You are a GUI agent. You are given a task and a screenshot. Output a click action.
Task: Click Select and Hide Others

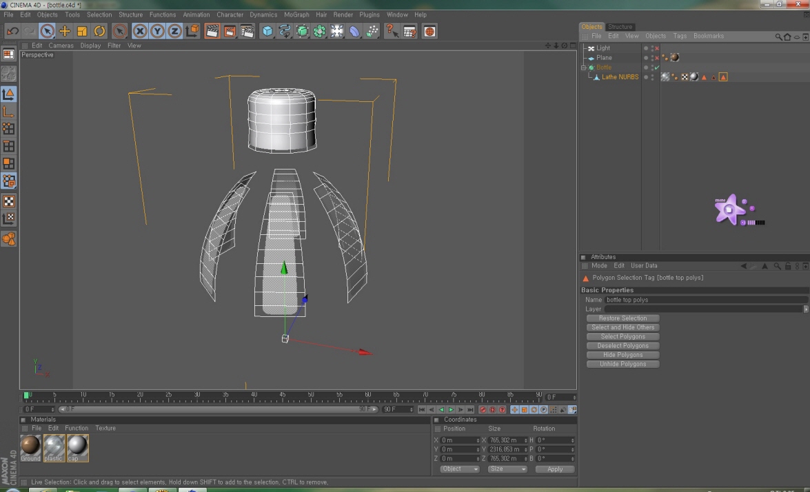(623, 328)
